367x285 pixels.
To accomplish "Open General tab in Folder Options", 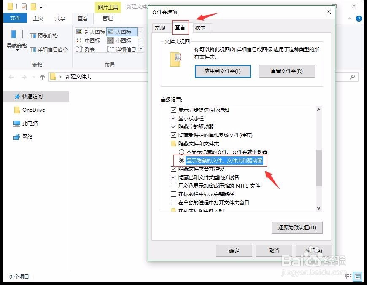I will [160, 28].
